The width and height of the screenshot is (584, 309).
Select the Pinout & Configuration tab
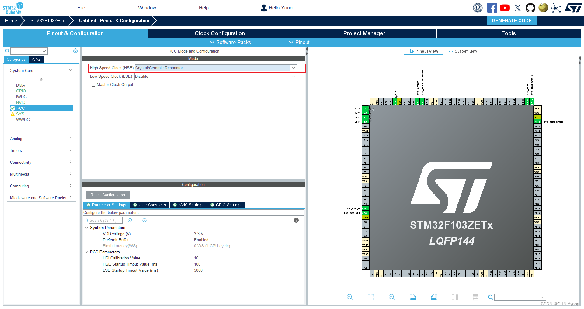(x=75, y=33)
